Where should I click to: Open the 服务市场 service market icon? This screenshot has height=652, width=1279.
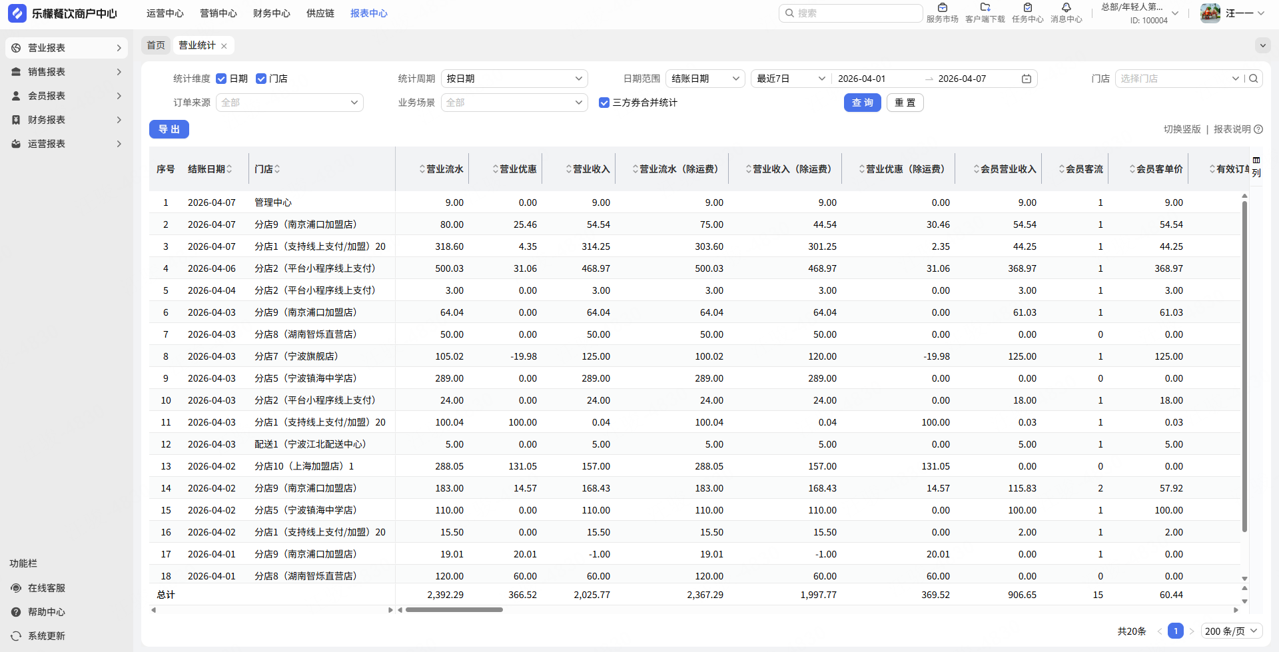[x=942, y=8]
